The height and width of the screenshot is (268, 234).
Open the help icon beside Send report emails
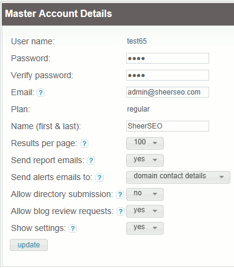(x=91, y=161)
